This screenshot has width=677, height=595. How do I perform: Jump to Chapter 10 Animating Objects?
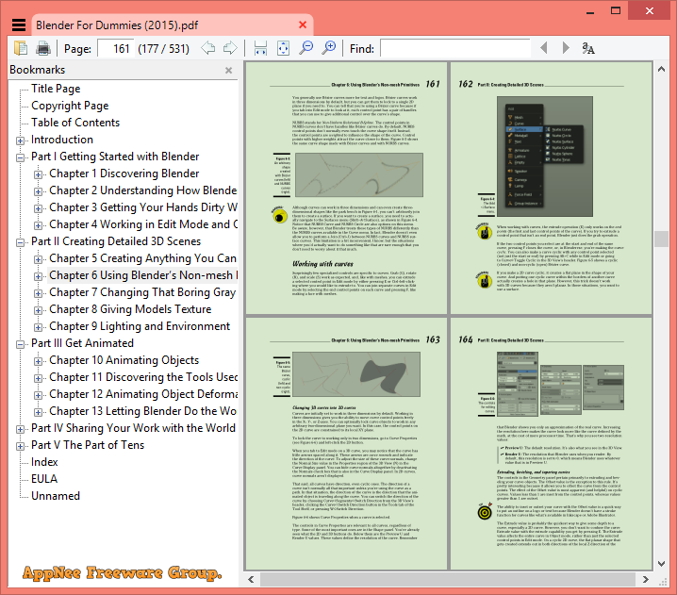(x=124, y=360)
